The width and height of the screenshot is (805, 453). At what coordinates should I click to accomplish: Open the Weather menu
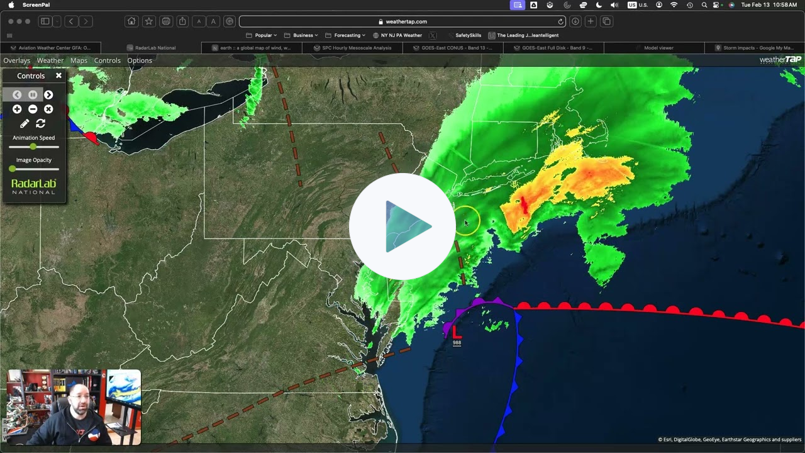50,60
